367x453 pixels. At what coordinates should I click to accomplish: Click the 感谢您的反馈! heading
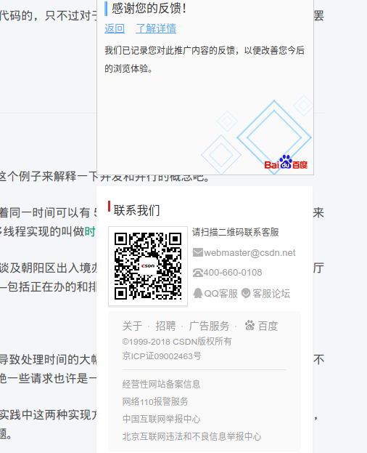pos(149,8)
